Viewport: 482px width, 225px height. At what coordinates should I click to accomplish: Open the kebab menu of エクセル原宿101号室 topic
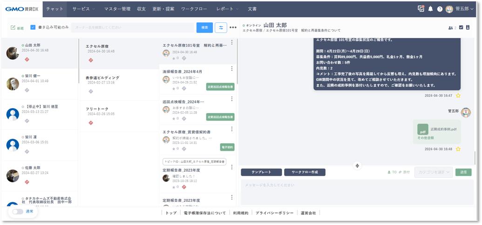tap(232, 42)
